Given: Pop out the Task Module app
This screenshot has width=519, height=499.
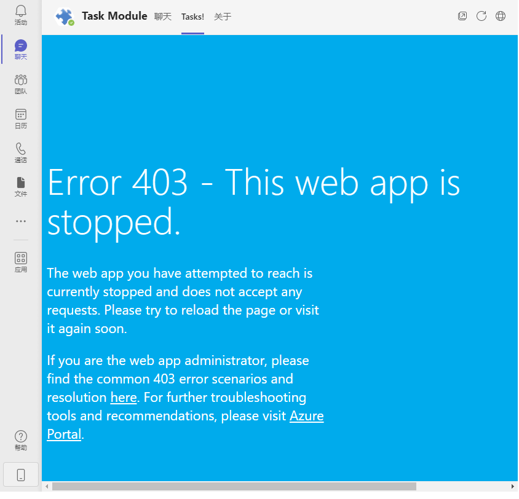Looking at the screenshot, I should pyautogui.click(x=462, y=16).
